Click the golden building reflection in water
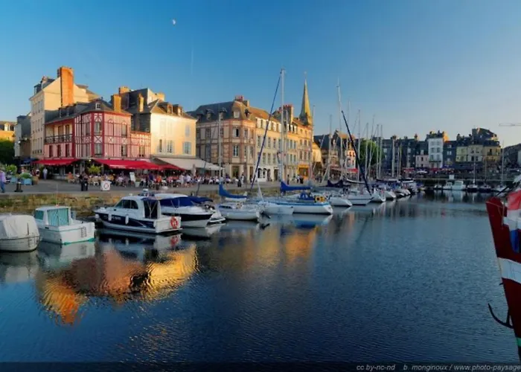 119,275
